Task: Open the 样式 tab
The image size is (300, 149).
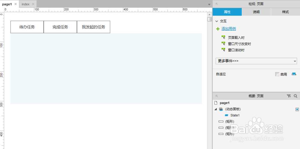Action: pos(286,12)
